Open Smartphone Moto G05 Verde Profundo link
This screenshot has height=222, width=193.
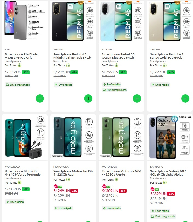tap(23, 173)
